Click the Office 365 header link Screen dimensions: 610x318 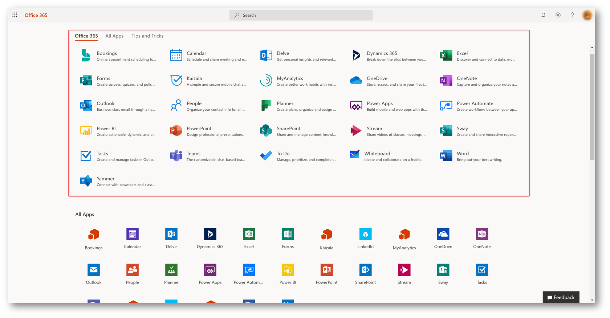[36, 15]
